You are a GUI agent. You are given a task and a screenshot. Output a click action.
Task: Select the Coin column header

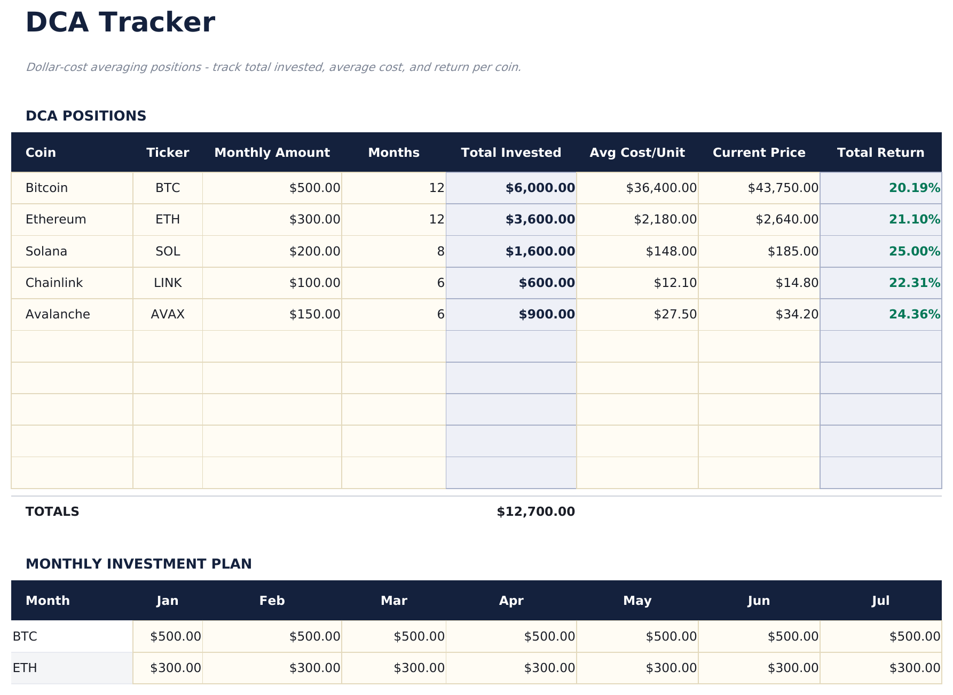click(x=41, y=152)
